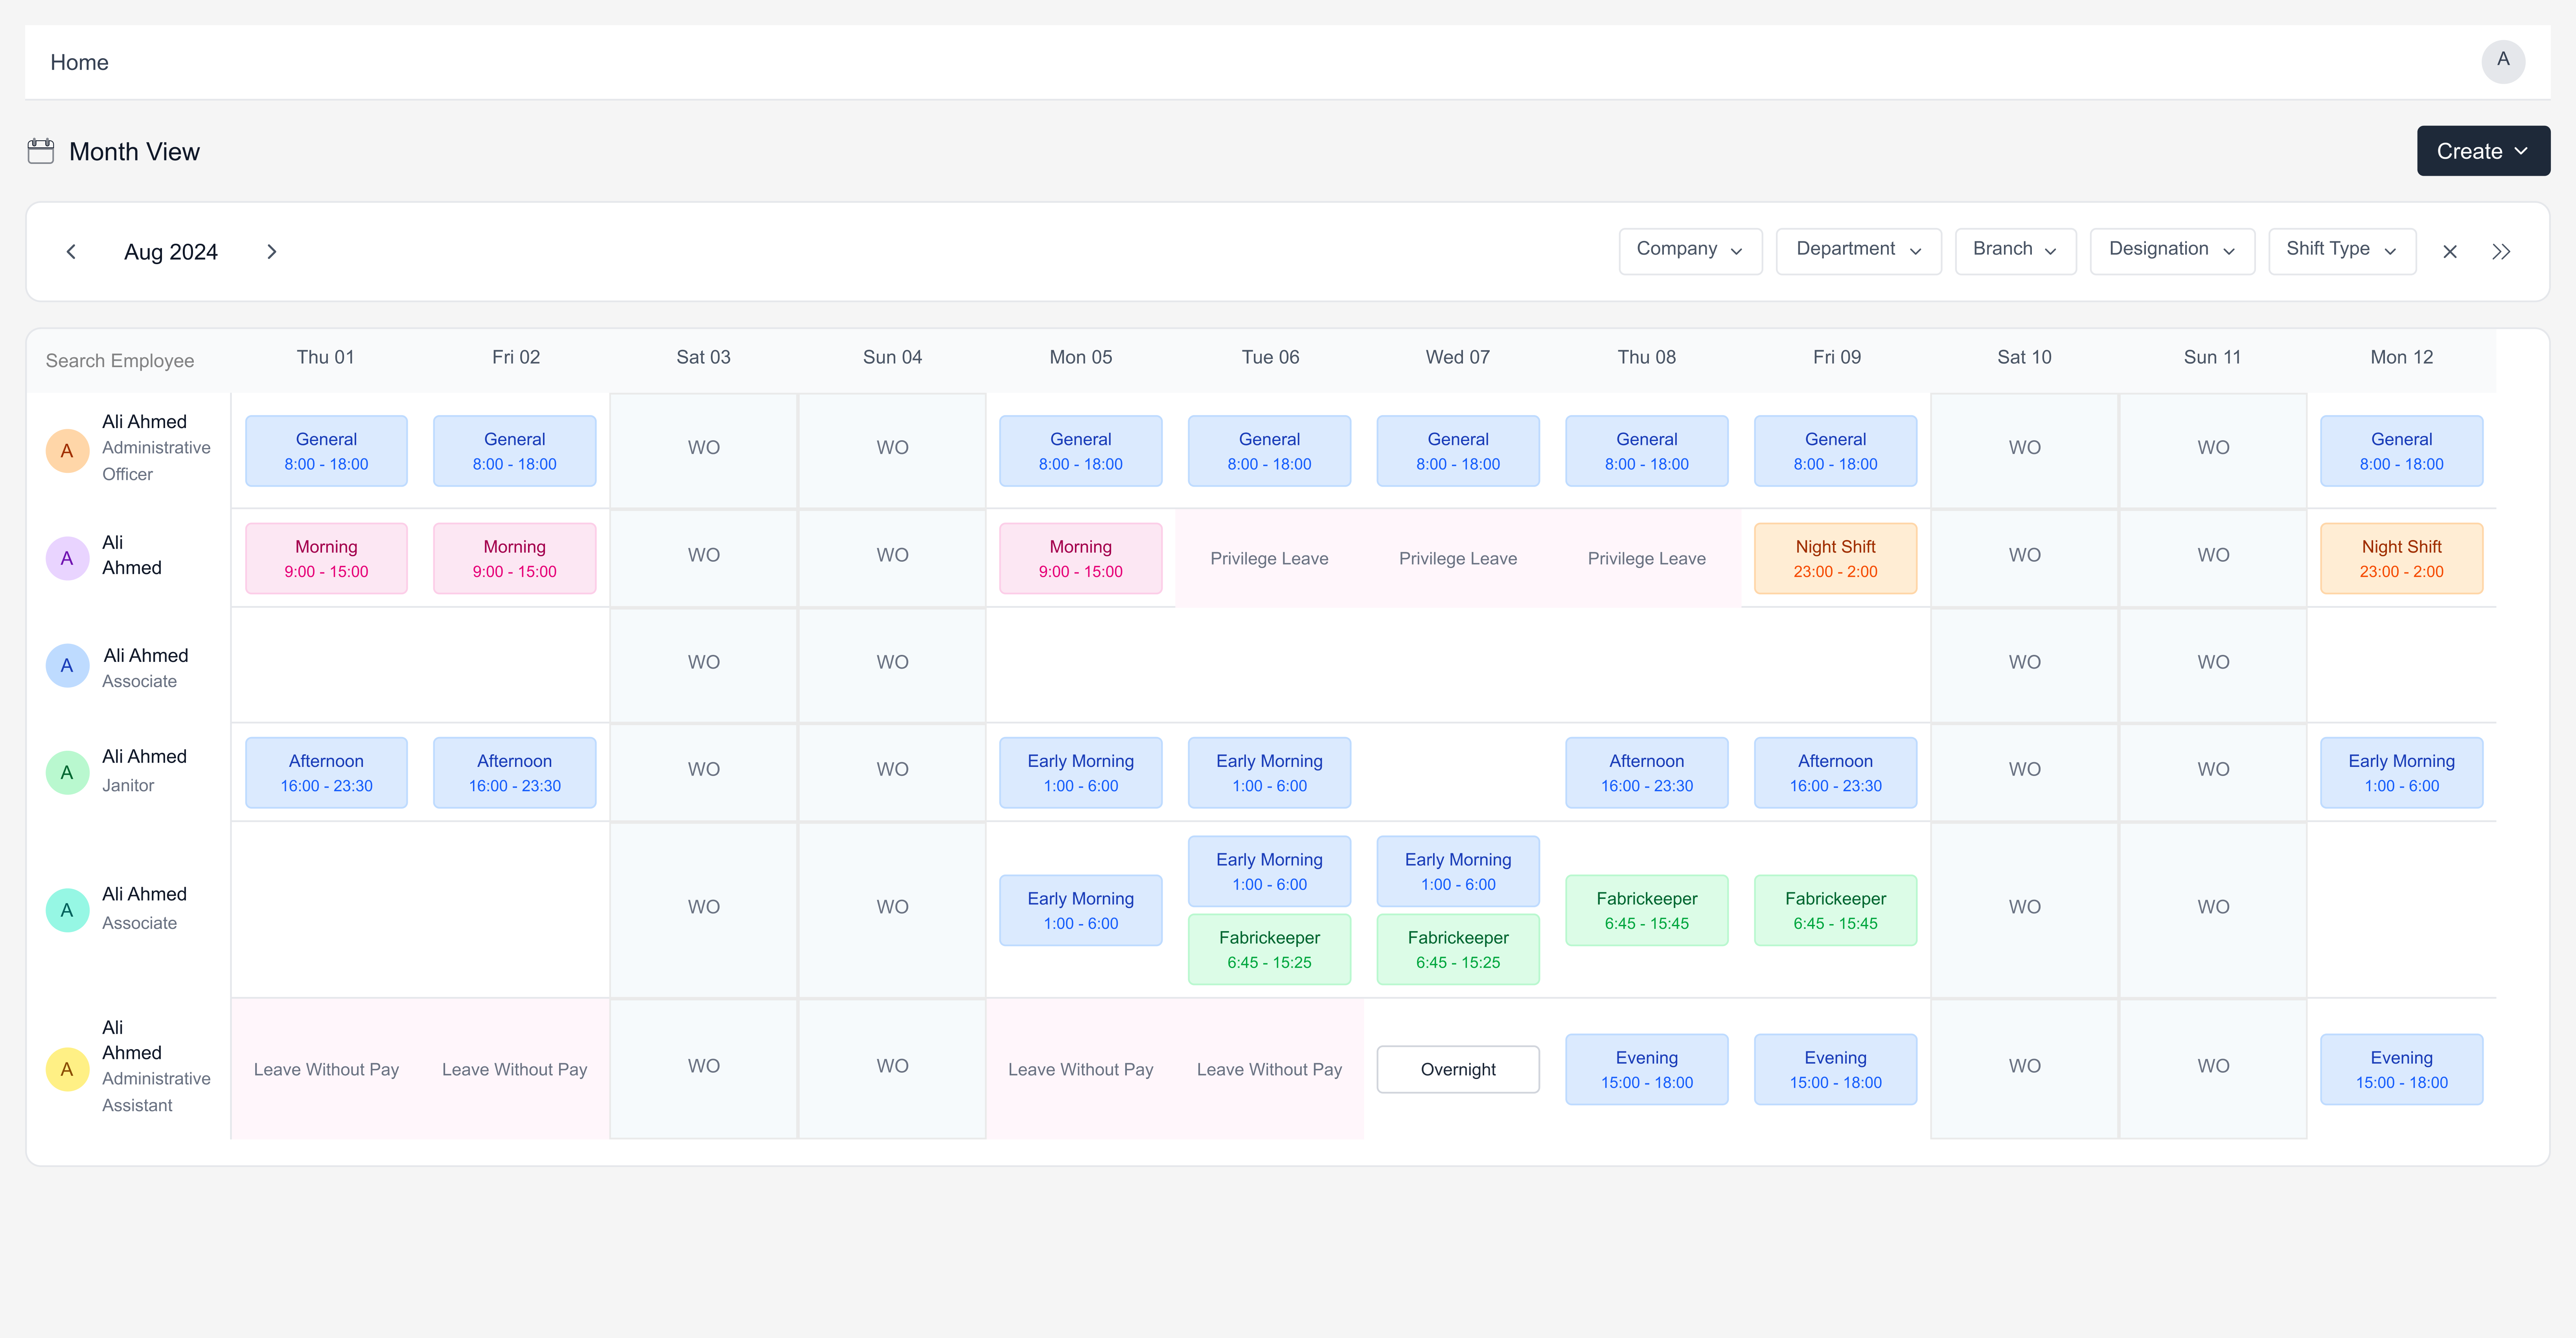Click the green avatar of the Janitor

point(67,772)
